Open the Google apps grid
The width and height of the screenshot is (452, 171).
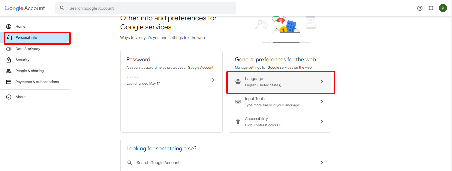431,8
